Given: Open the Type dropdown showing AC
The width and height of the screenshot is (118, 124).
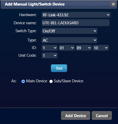Looking at the screenshot, I should click(69, 40).
